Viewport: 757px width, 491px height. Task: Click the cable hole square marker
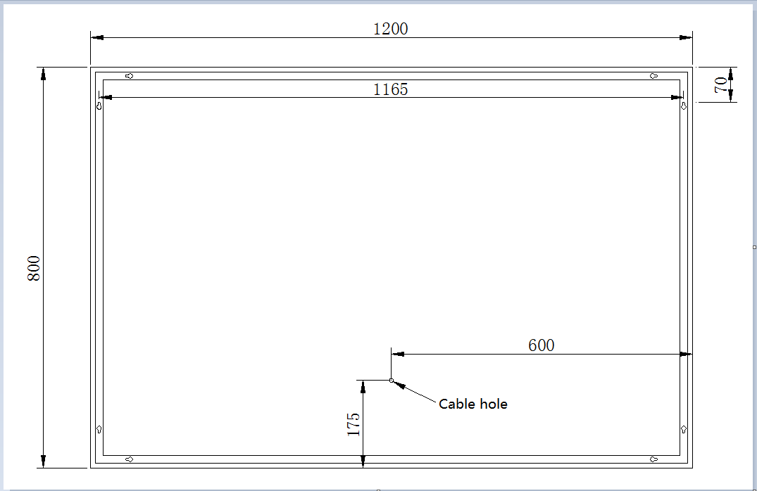[391, 381]
